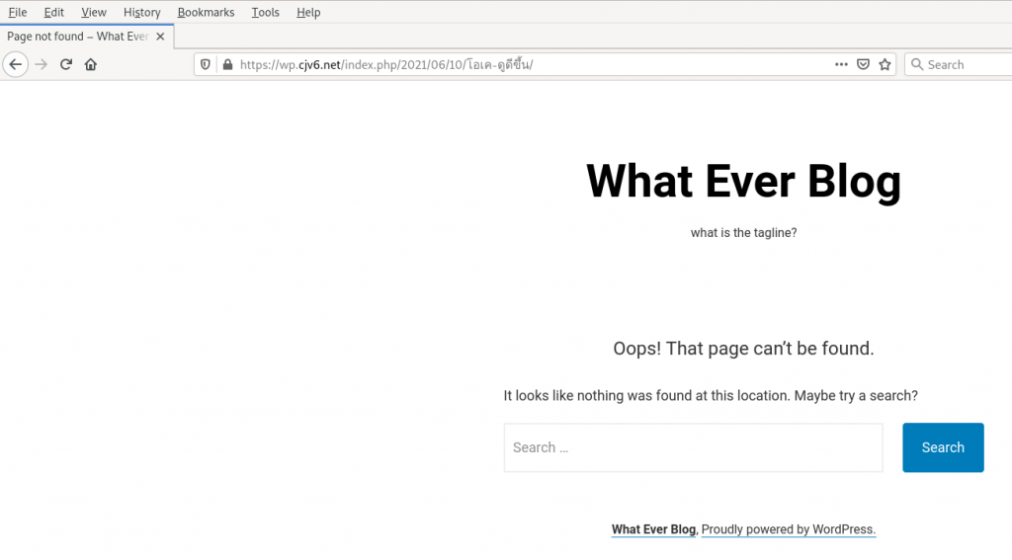This screenshot has width=1012, height=560.
Task: Open the File menu
Action: 18,12
